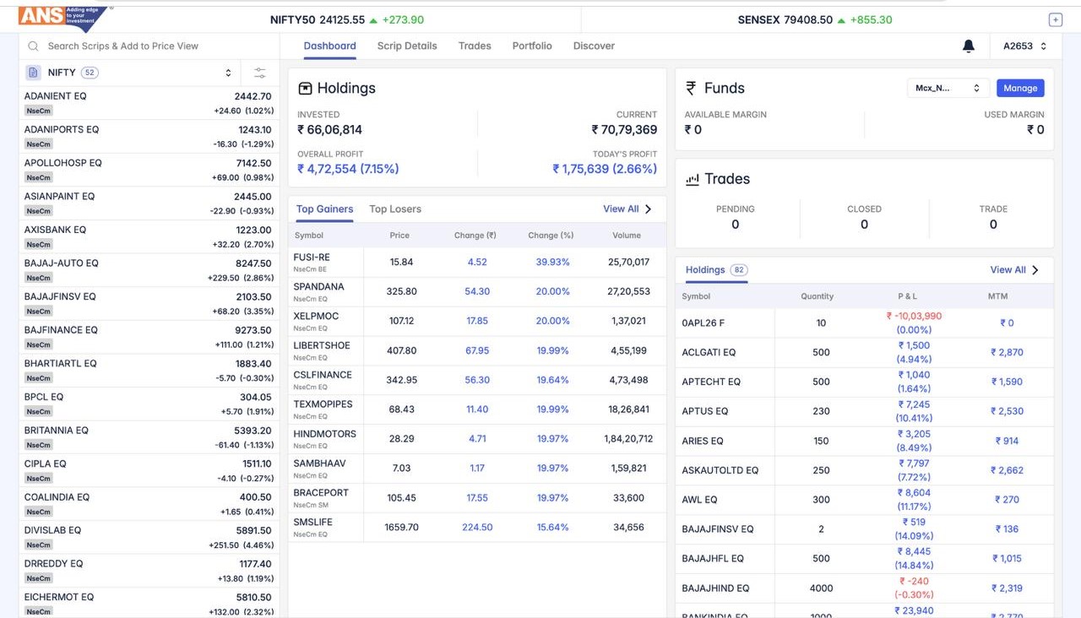Click the Manage funds button
This screenshot has height=618, width=1081.
(x=1020, y=88)
